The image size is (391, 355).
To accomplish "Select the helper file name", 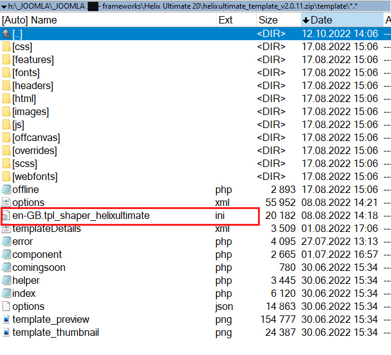I will click(26, 280).
